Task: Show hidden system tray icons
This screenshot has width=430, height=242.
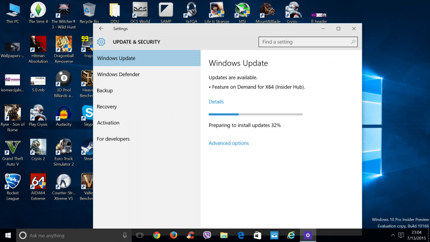Action: point(393,235)
